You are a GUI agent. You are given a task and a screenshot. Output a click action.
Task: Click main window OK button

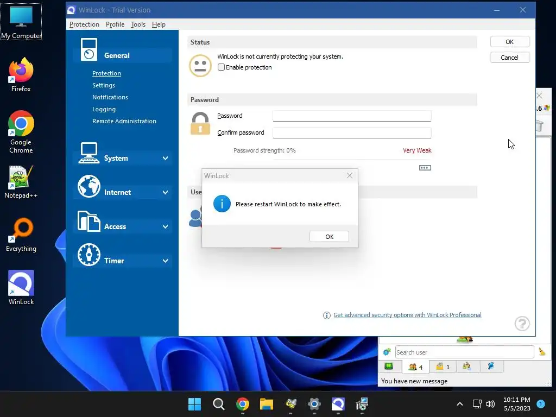[509, 41]
